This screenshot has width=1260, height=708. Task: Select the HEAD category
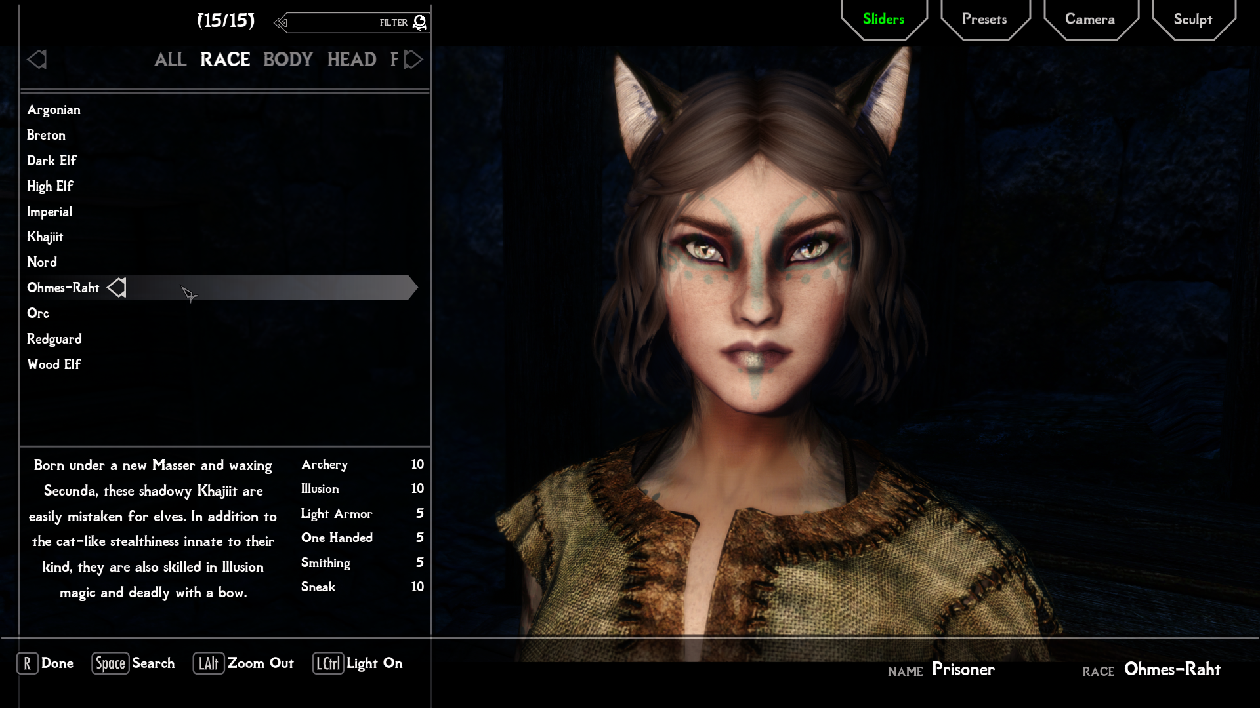point(352,60)
